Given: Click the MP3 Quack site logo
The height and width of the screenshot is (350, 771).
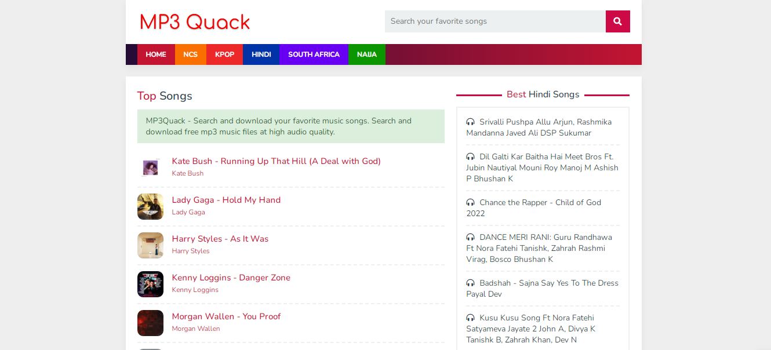Looking at the screenshot, I should [195, 22].
